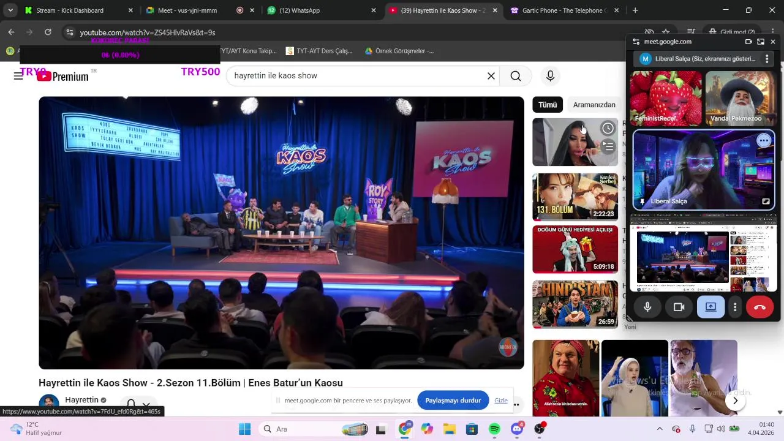Open FeministRecel participant tile

point(666,99)
